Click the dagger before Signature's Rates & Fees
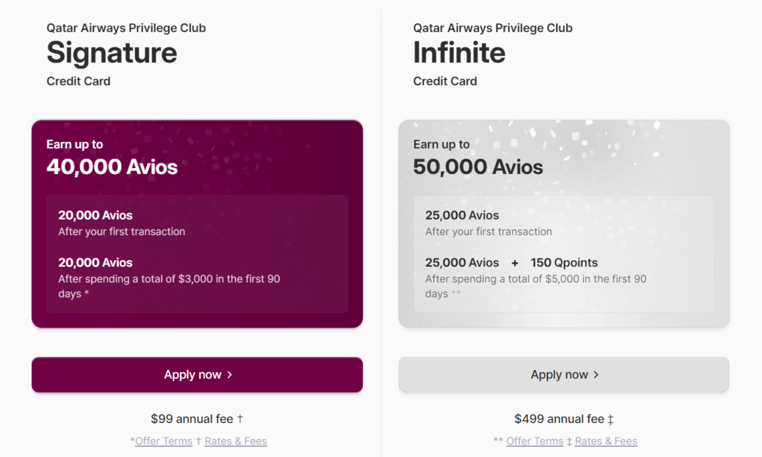Viewport: 762px width, 457px height. 198,441
